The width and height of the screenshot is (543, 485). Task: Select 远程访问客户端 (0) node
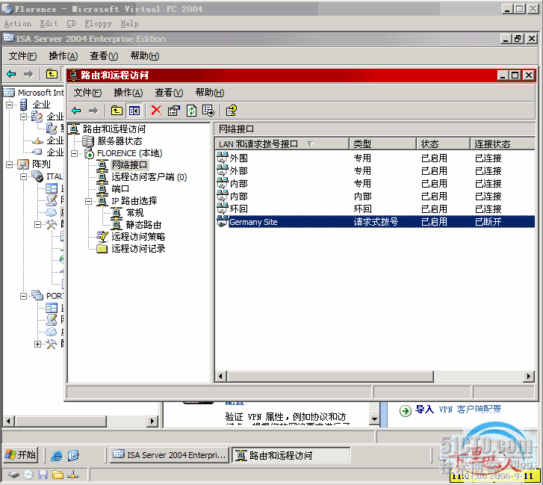click(149, 177)
